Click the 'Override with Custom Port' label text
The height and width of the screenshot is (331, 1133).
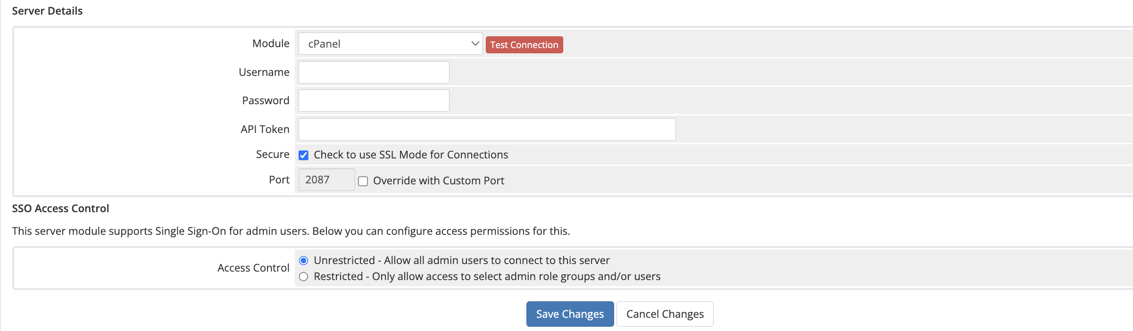(x=439, y=181)
